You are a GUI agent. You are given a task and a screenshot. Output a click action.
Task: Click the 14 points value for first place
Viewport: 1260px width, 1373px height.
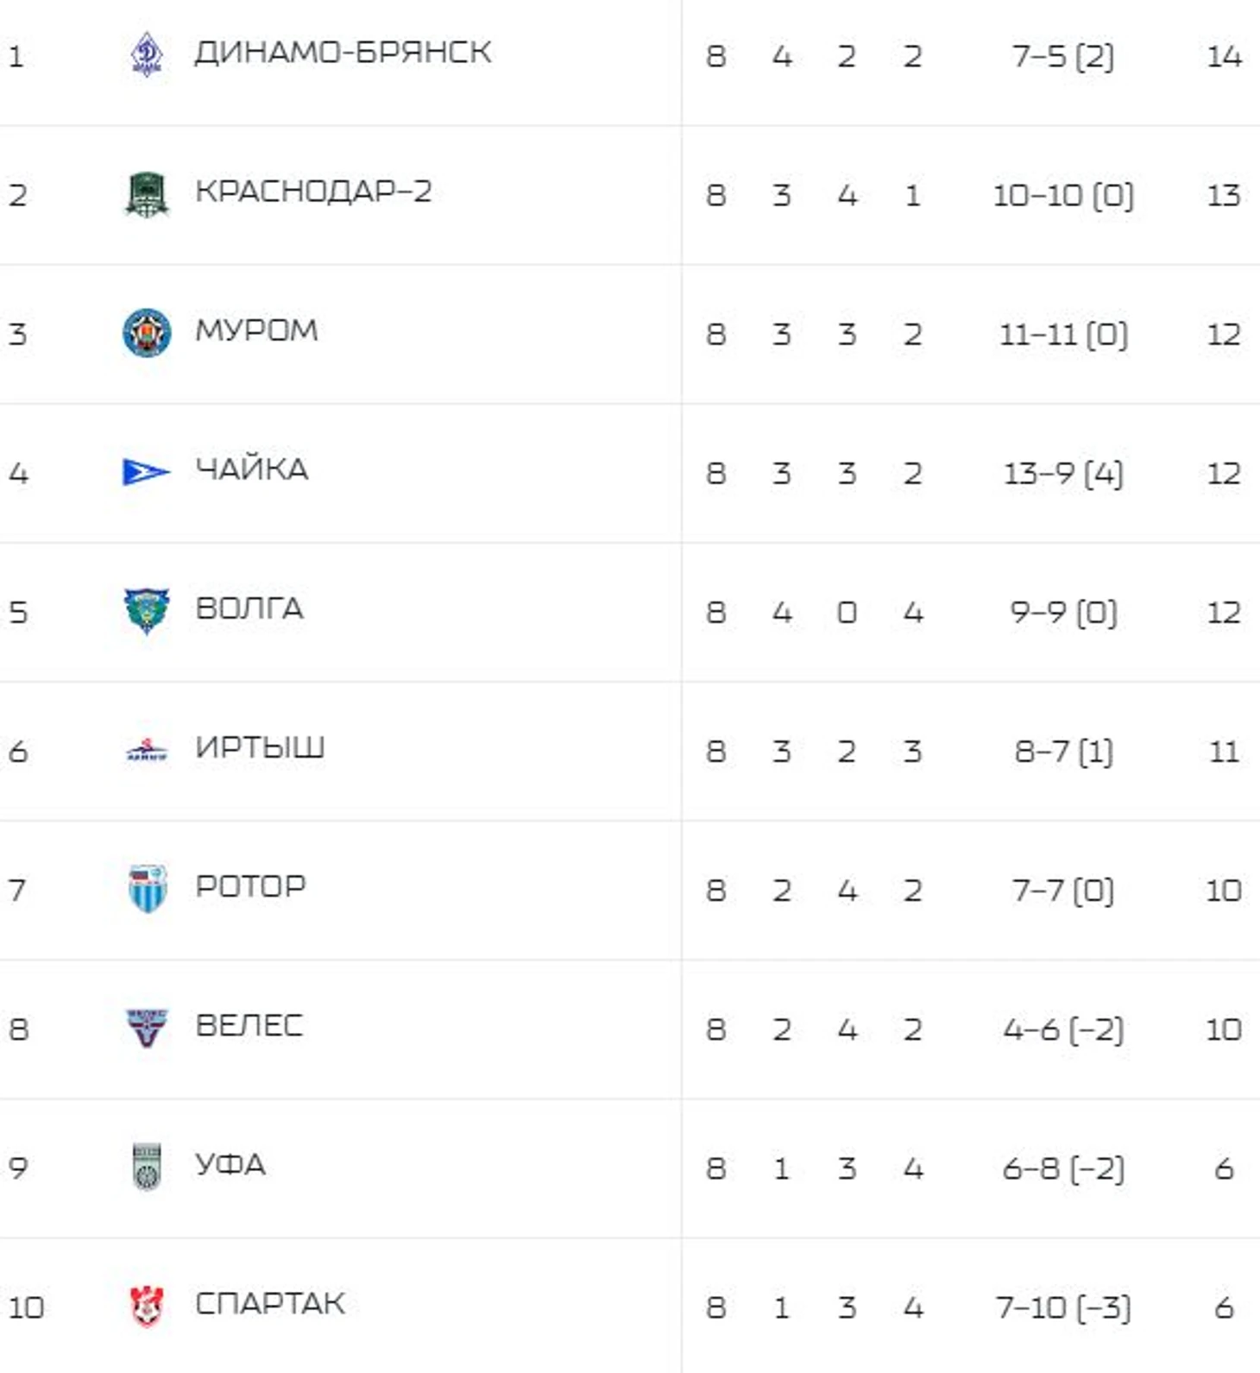point(1224,57)
